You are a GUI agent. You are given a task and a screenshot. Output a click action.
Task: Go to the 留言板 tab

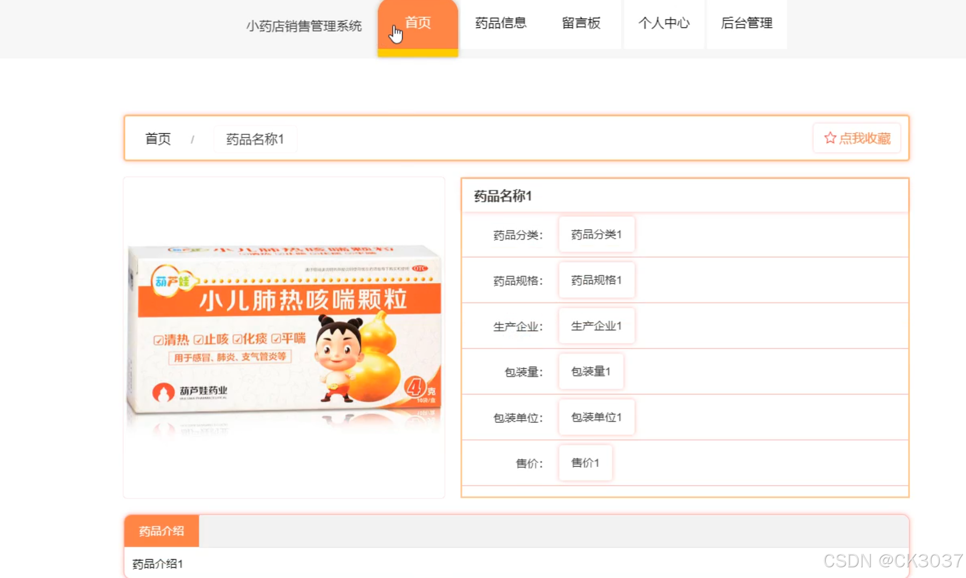coord(581,24)
